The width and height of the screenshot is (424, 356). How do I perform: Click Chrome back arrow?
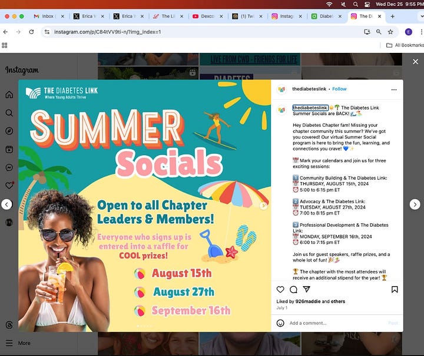pyautogui.click(x=5, y=32)
